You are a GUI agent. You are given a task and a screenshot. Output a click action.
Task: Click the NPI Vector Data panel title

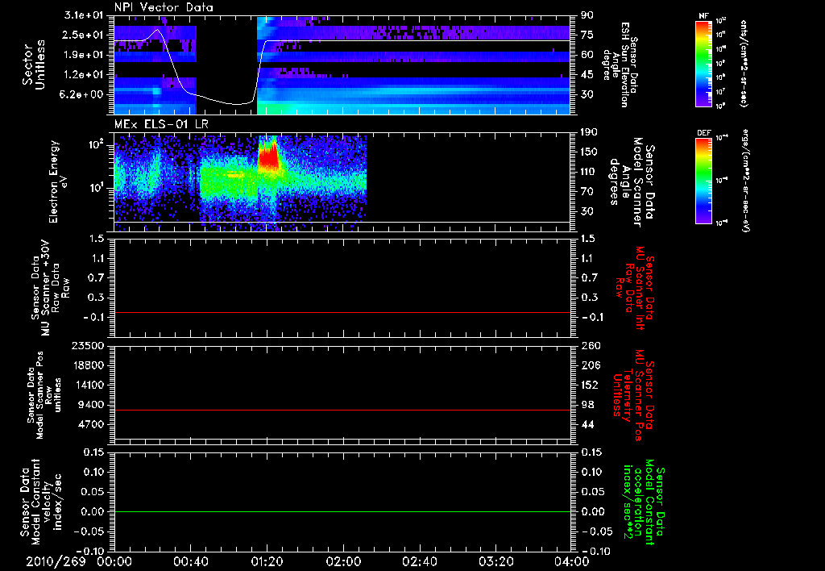[x=164, y=7]
